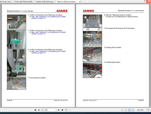Click the 65.42% zoom value
This screenshot has height=114, width=151.
[140, 110]
